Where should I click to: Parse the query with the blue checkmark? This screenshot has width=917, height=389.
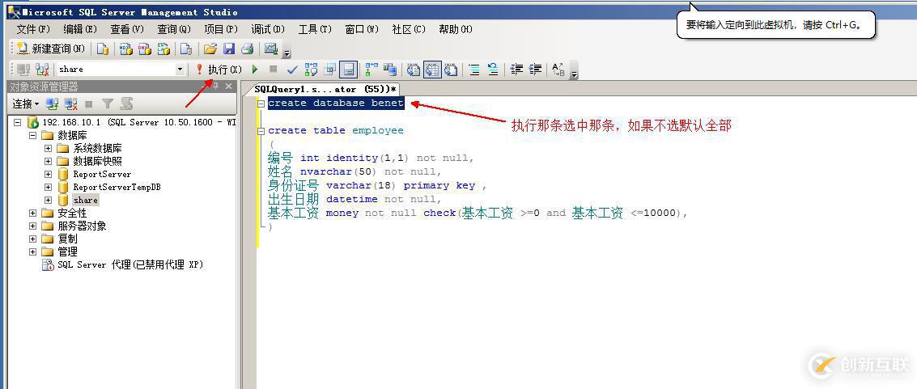292,70
